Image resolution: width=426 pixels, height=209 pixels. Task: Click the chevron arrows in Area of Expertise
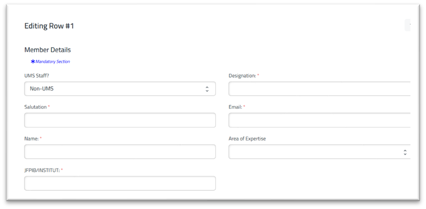[x=405, y=152]
